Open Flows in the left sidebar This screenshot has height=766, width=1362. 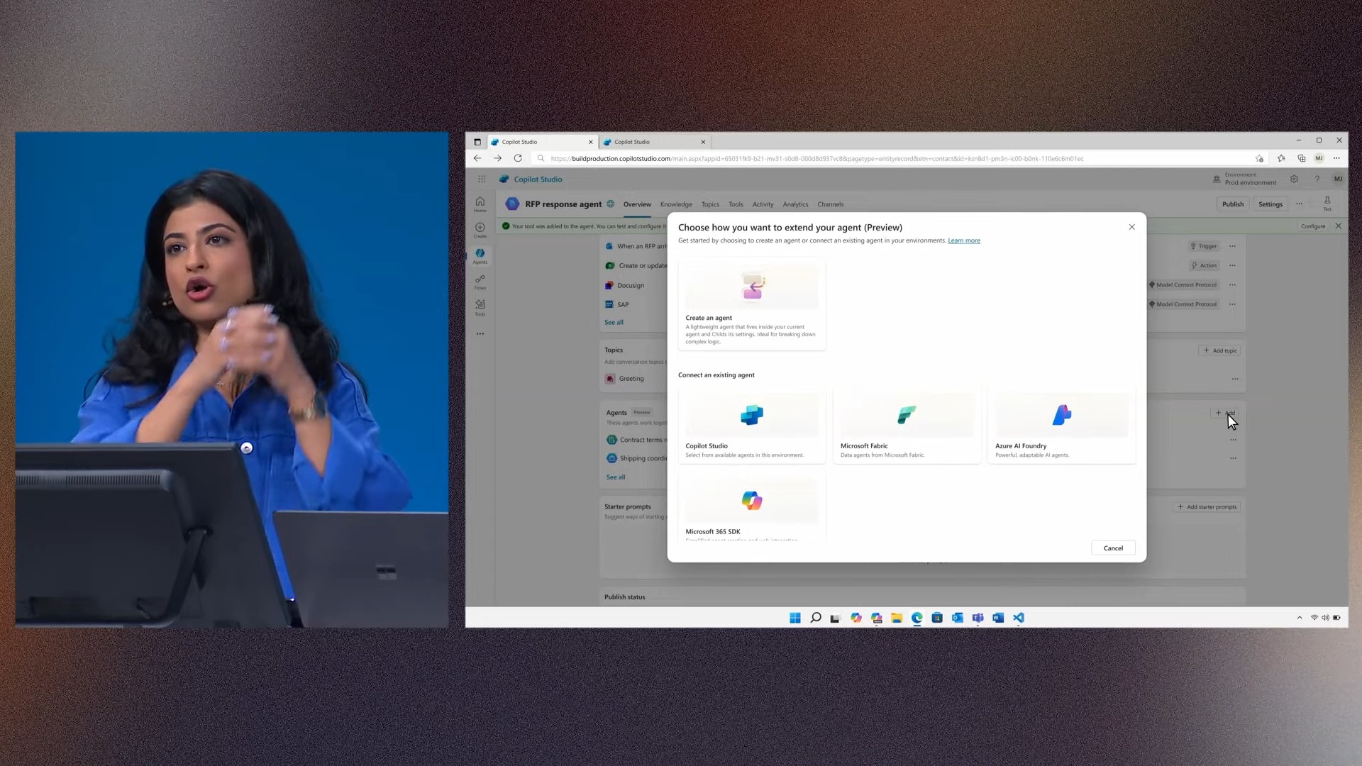click(x=480, y=282)
